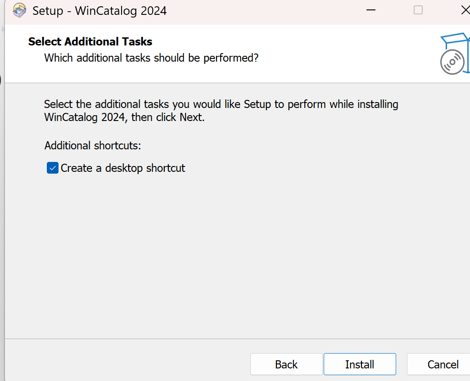Start installation with the Install button
470x381 pixels.
(360, 364)
